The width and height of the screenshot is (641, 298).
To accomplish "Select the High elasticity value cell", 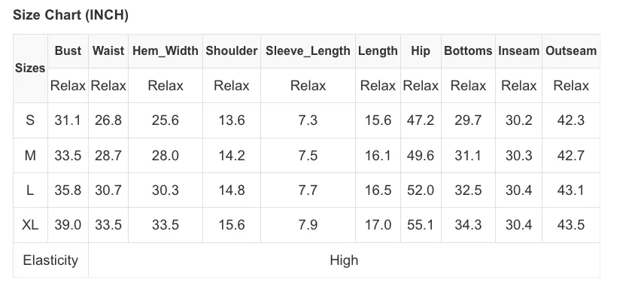I will 345,260.
